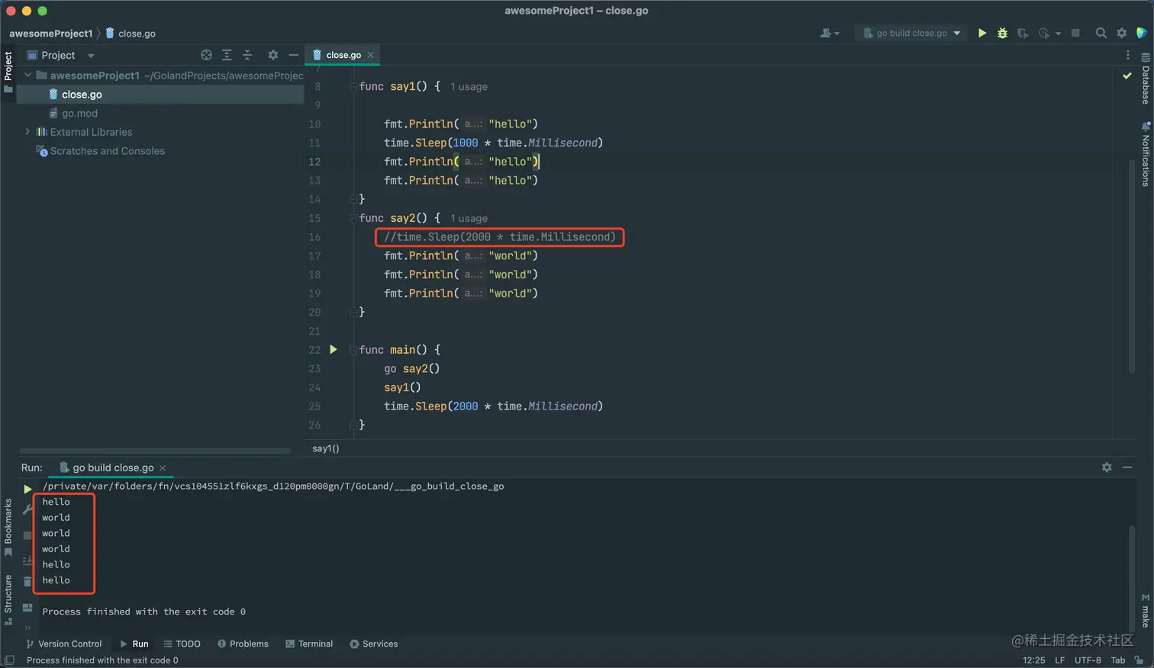Fold func say2 at line 15

pyautogui.click(x=353, y=218)
